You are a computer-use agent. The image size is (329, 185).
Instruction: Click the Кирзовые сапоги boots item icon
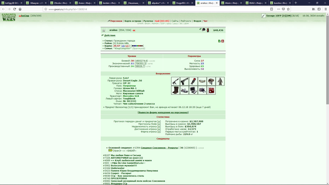coord(175,90)
